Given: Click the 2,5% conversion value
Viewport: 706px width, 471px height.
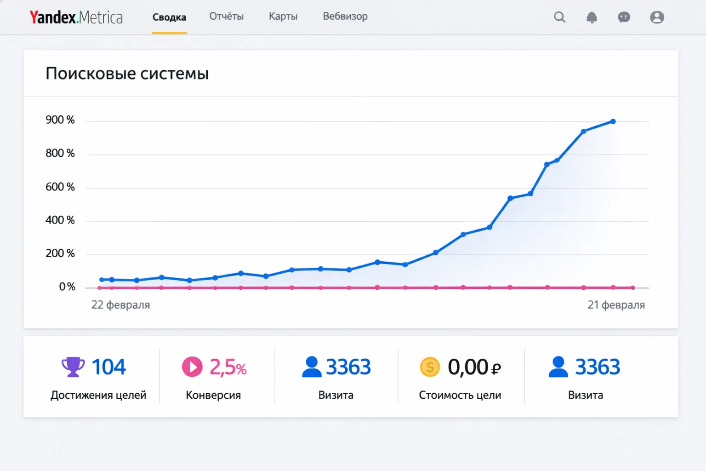Looking at the screenshot, I should [x=228, y=368].
